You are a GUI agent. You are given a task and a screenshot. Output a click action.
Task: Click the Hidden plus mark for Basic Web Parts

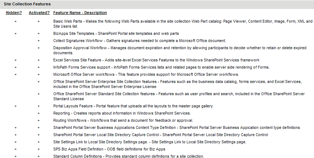coord(15,22)
